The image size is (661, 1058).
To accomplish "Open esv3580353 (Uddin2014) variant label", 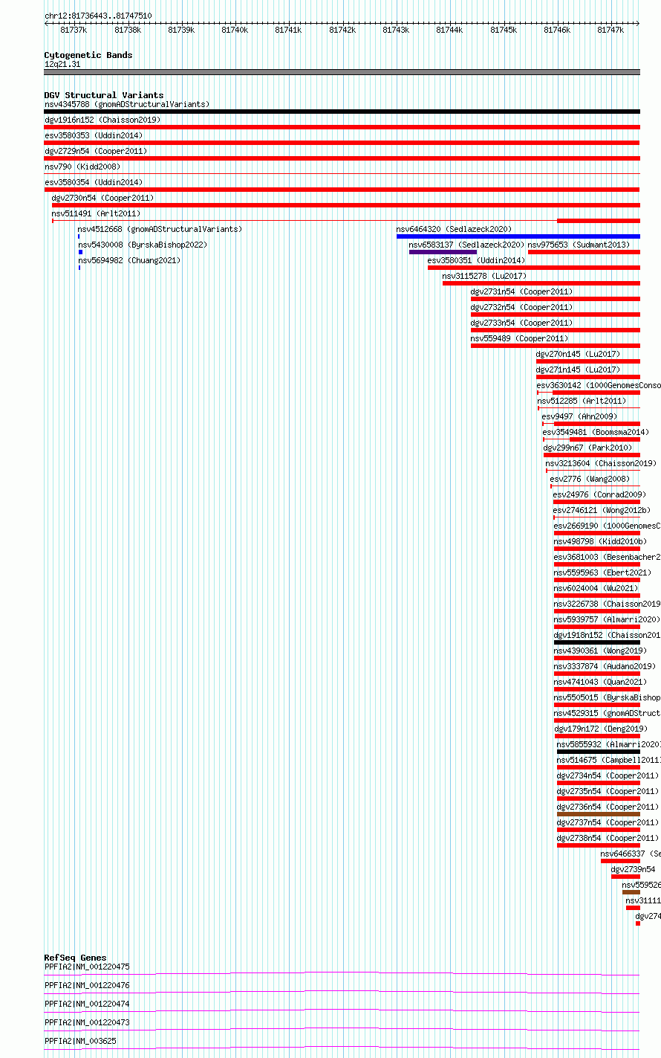I will coord(94,135).
